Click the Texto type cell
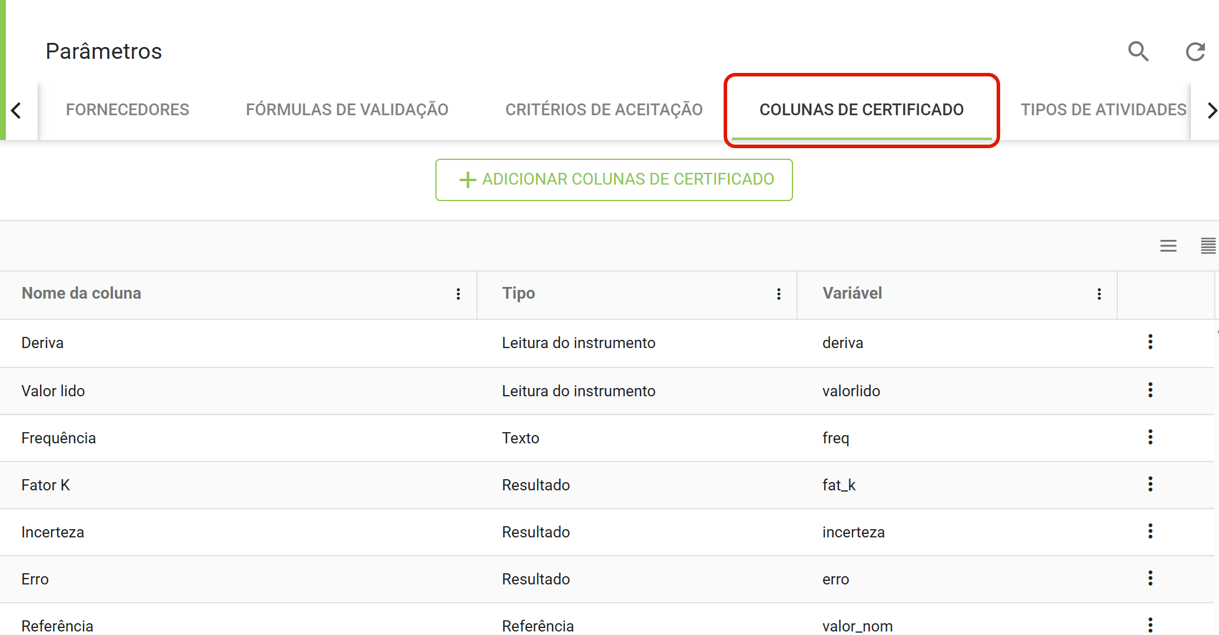Image resolution: width=1219 pixels, height=635 pixels. [x=520, y=438]
